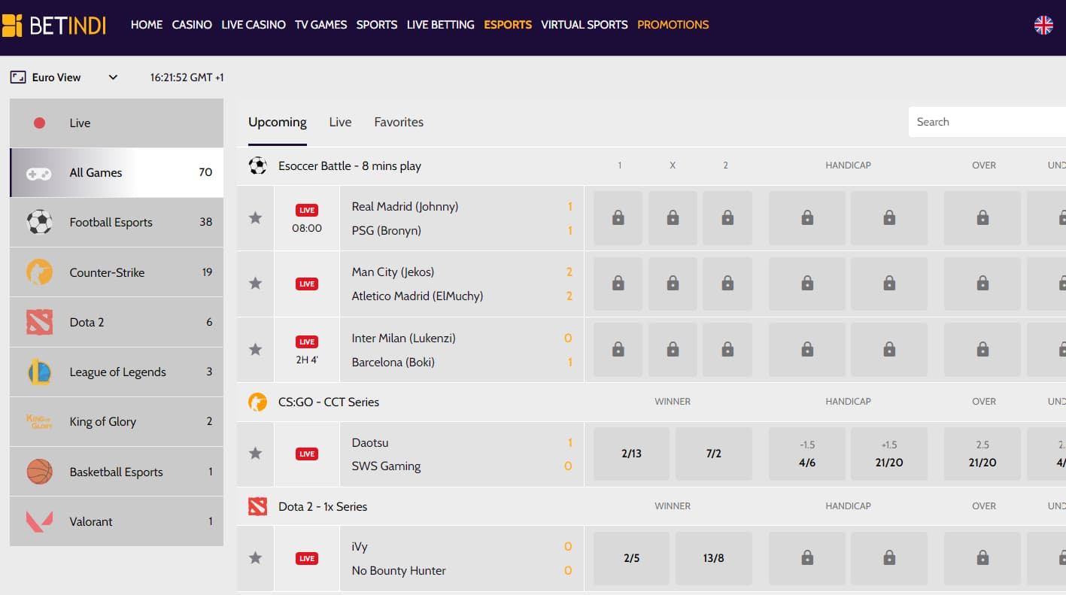The width and height of the screenshot is (1066, 595).
Task: Click locked X option for Man City match
Action: pyautogui.click(x=673, y=284)
